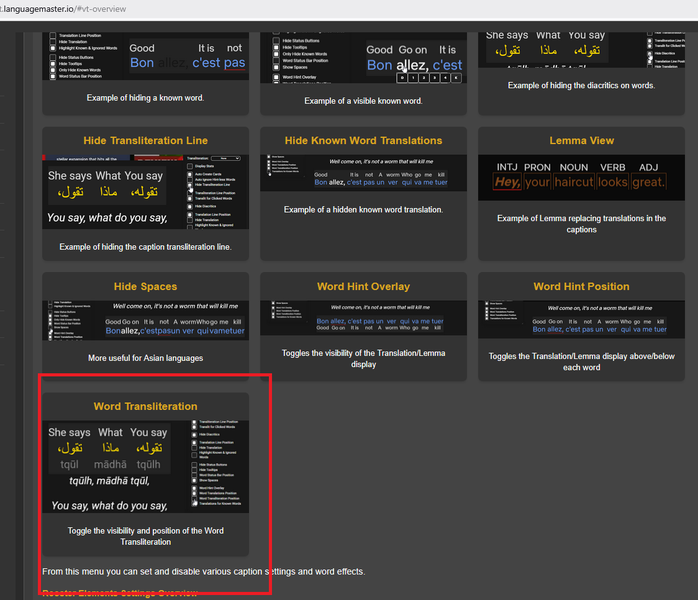Click the Hide Known Word Translations heading
This screenshot has width=698, height=600.
pyautogui.click(x=363, y=140)
